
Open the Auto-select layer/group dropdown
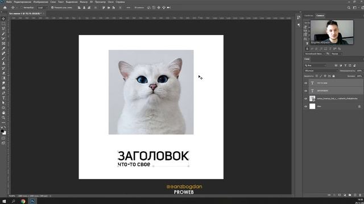pyautogui.click(x=42, y=7)
